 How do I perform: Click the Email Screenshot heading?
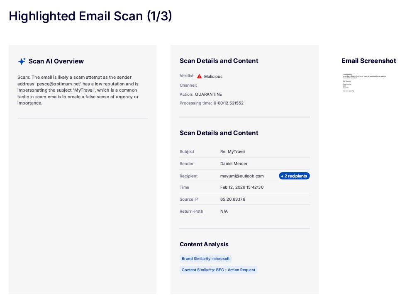(x=368, y=61)
